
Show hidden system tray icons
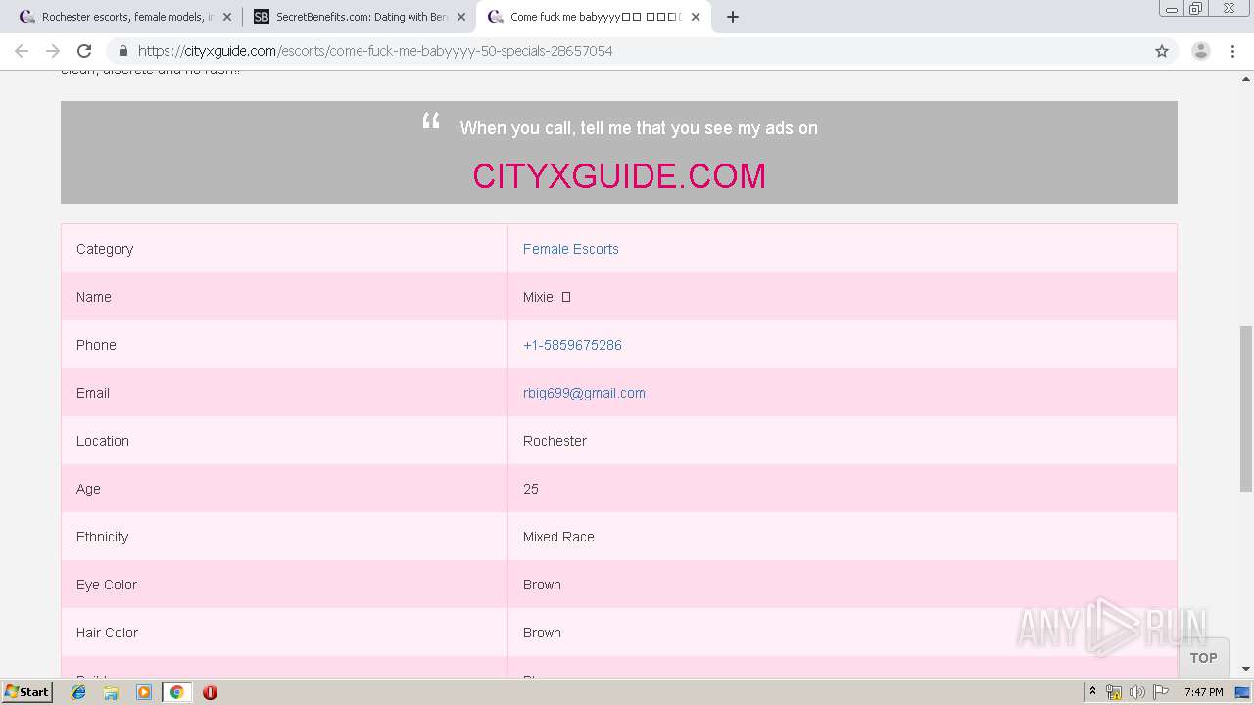(1092, 692)
